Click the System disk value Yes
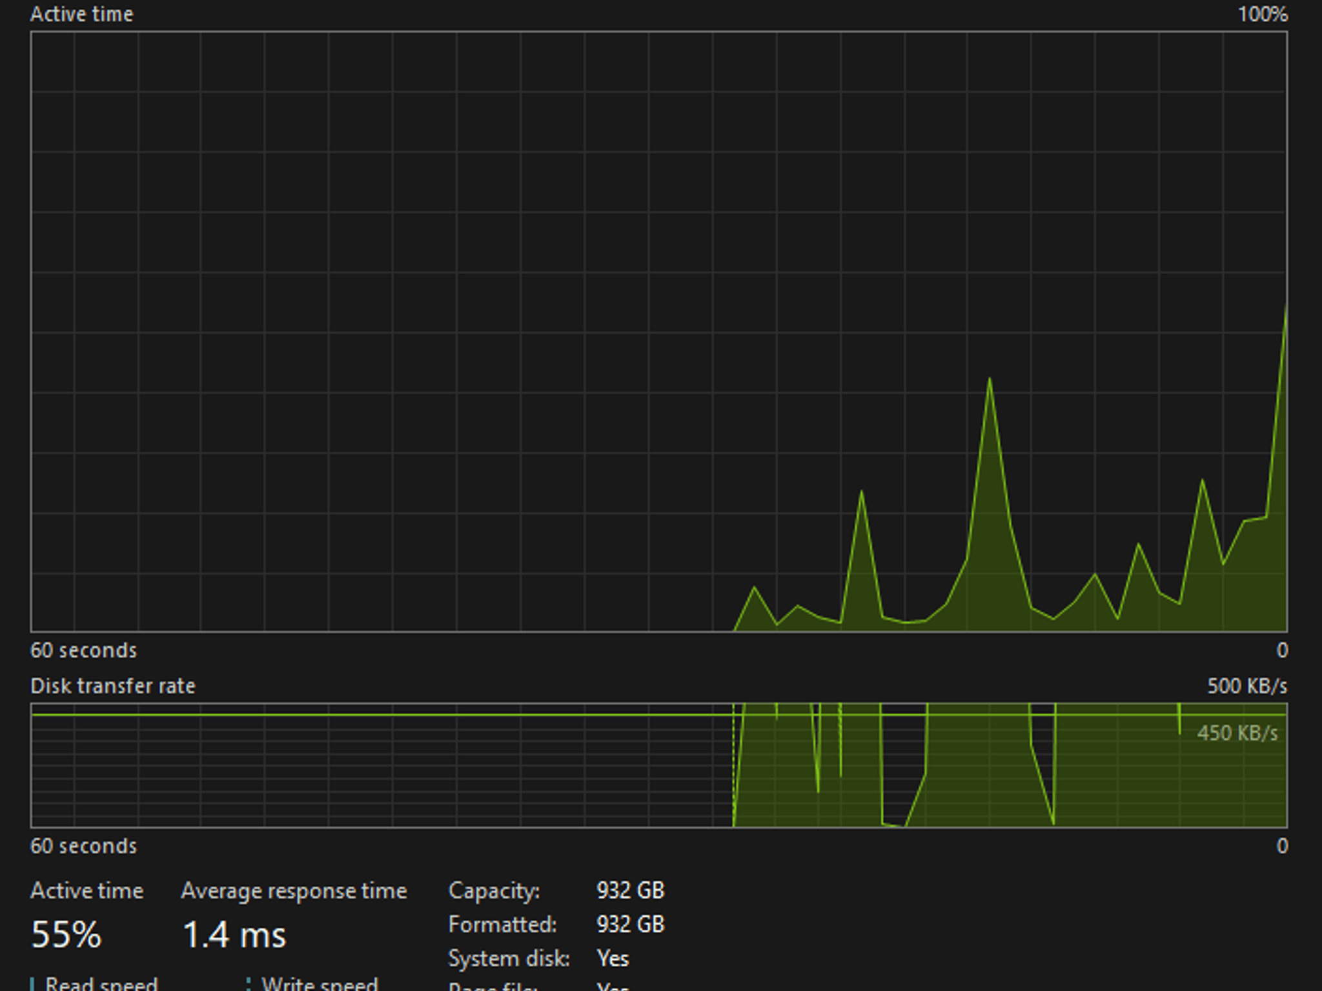 tap(613, 959)
